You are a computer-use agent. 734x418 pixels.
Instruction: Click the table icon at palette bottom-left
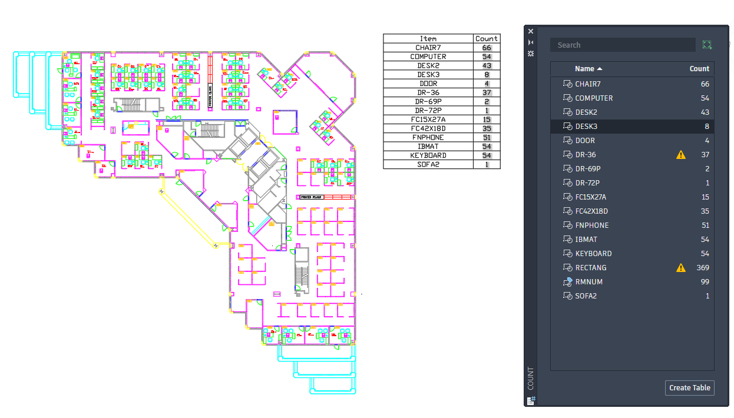[530, 401]
